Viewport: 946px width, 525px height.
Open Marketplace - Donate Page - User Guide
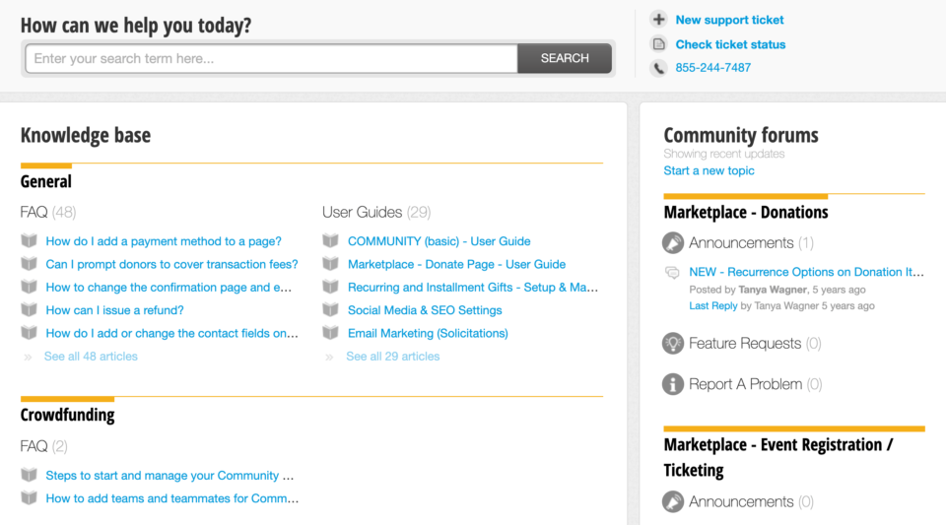pos(456,264)
